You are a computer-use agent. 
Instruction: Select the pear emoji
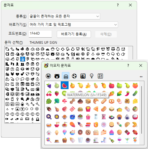point(127,85)
